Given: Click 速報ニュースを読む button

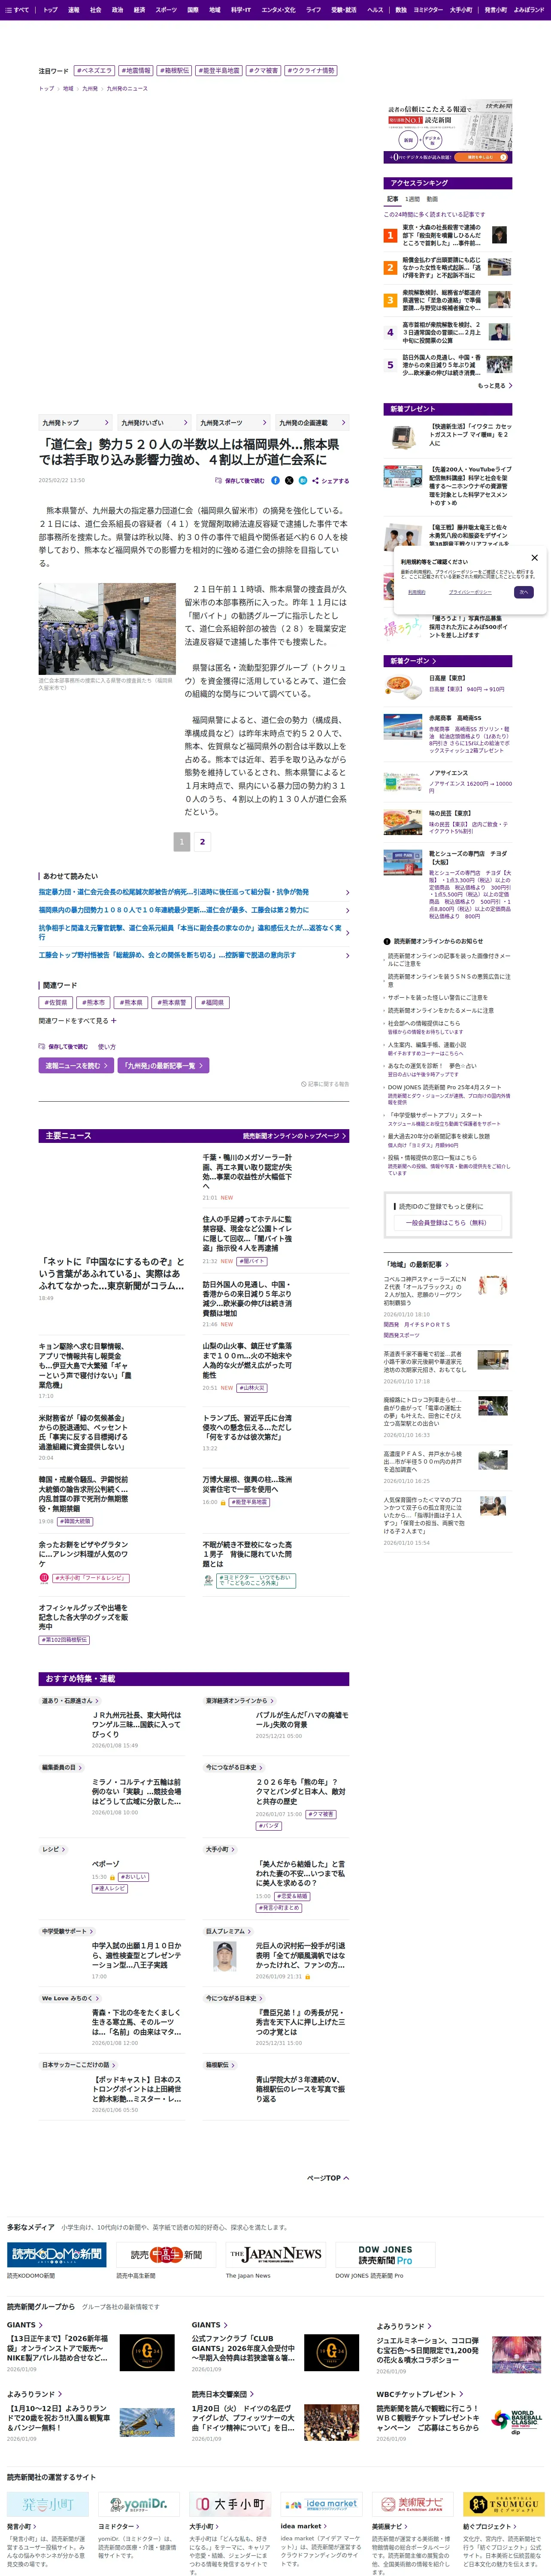Looking at the screenshot, I should [x=76, y=1066].
